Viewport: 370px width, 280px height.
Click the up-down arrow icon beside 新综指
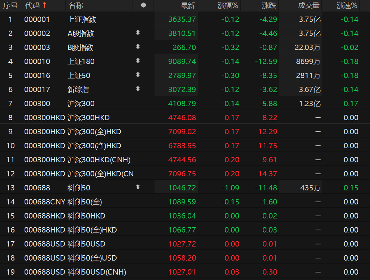138,89
